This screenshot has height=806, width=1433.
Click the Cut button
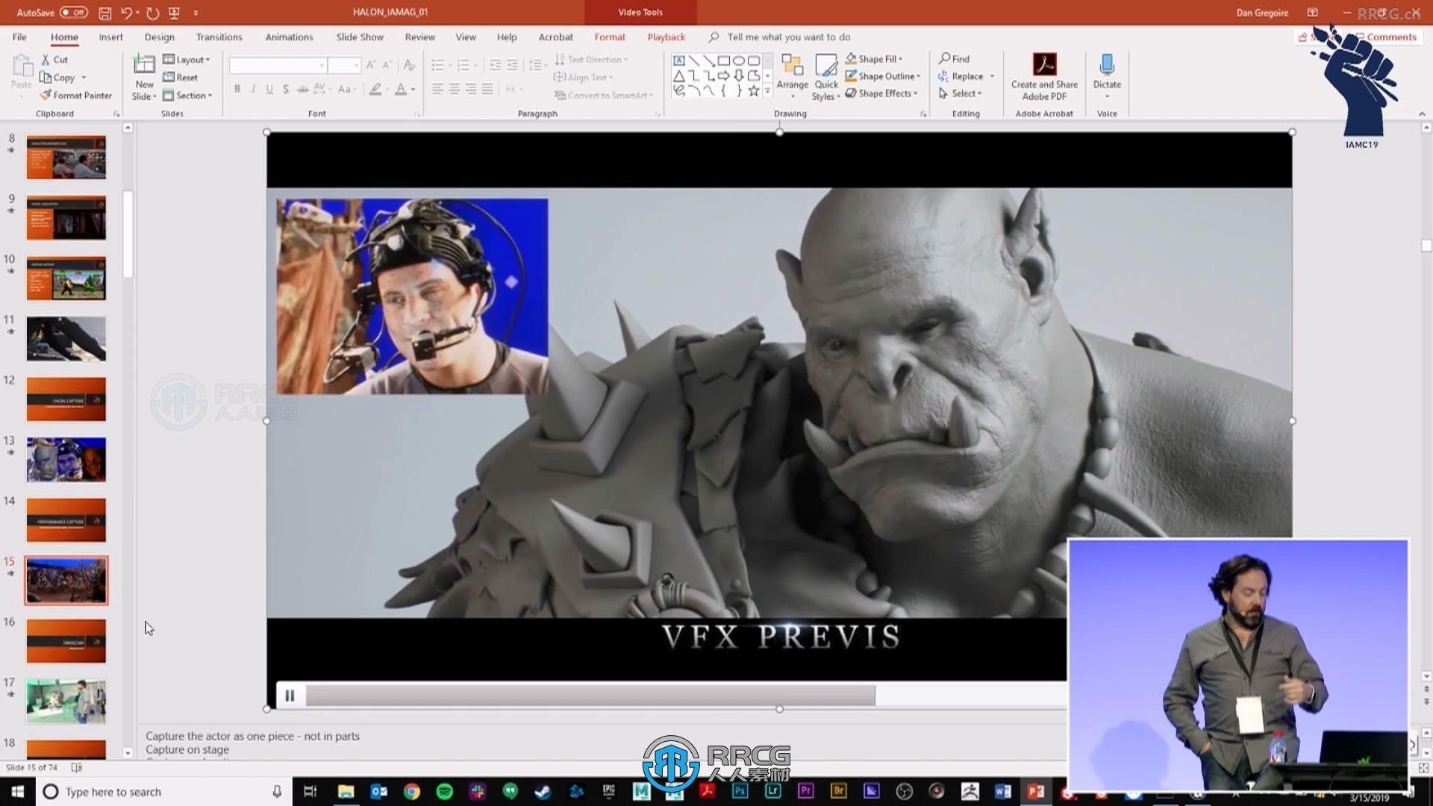[54, 59]
